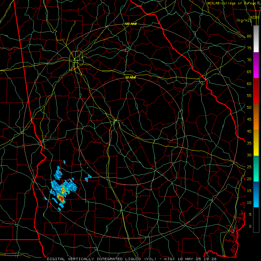The width and height of the screenshot is (261, 261).
Task: Click the 65 value on the color scale
Action: pyautogui.click(x=249, y=72)
